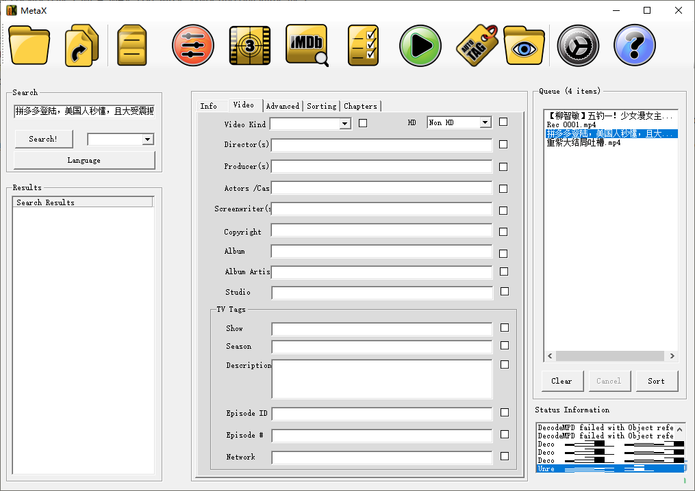695x491 pixels.
Task: Open the IMDb search icon
Action: point(307,45)
